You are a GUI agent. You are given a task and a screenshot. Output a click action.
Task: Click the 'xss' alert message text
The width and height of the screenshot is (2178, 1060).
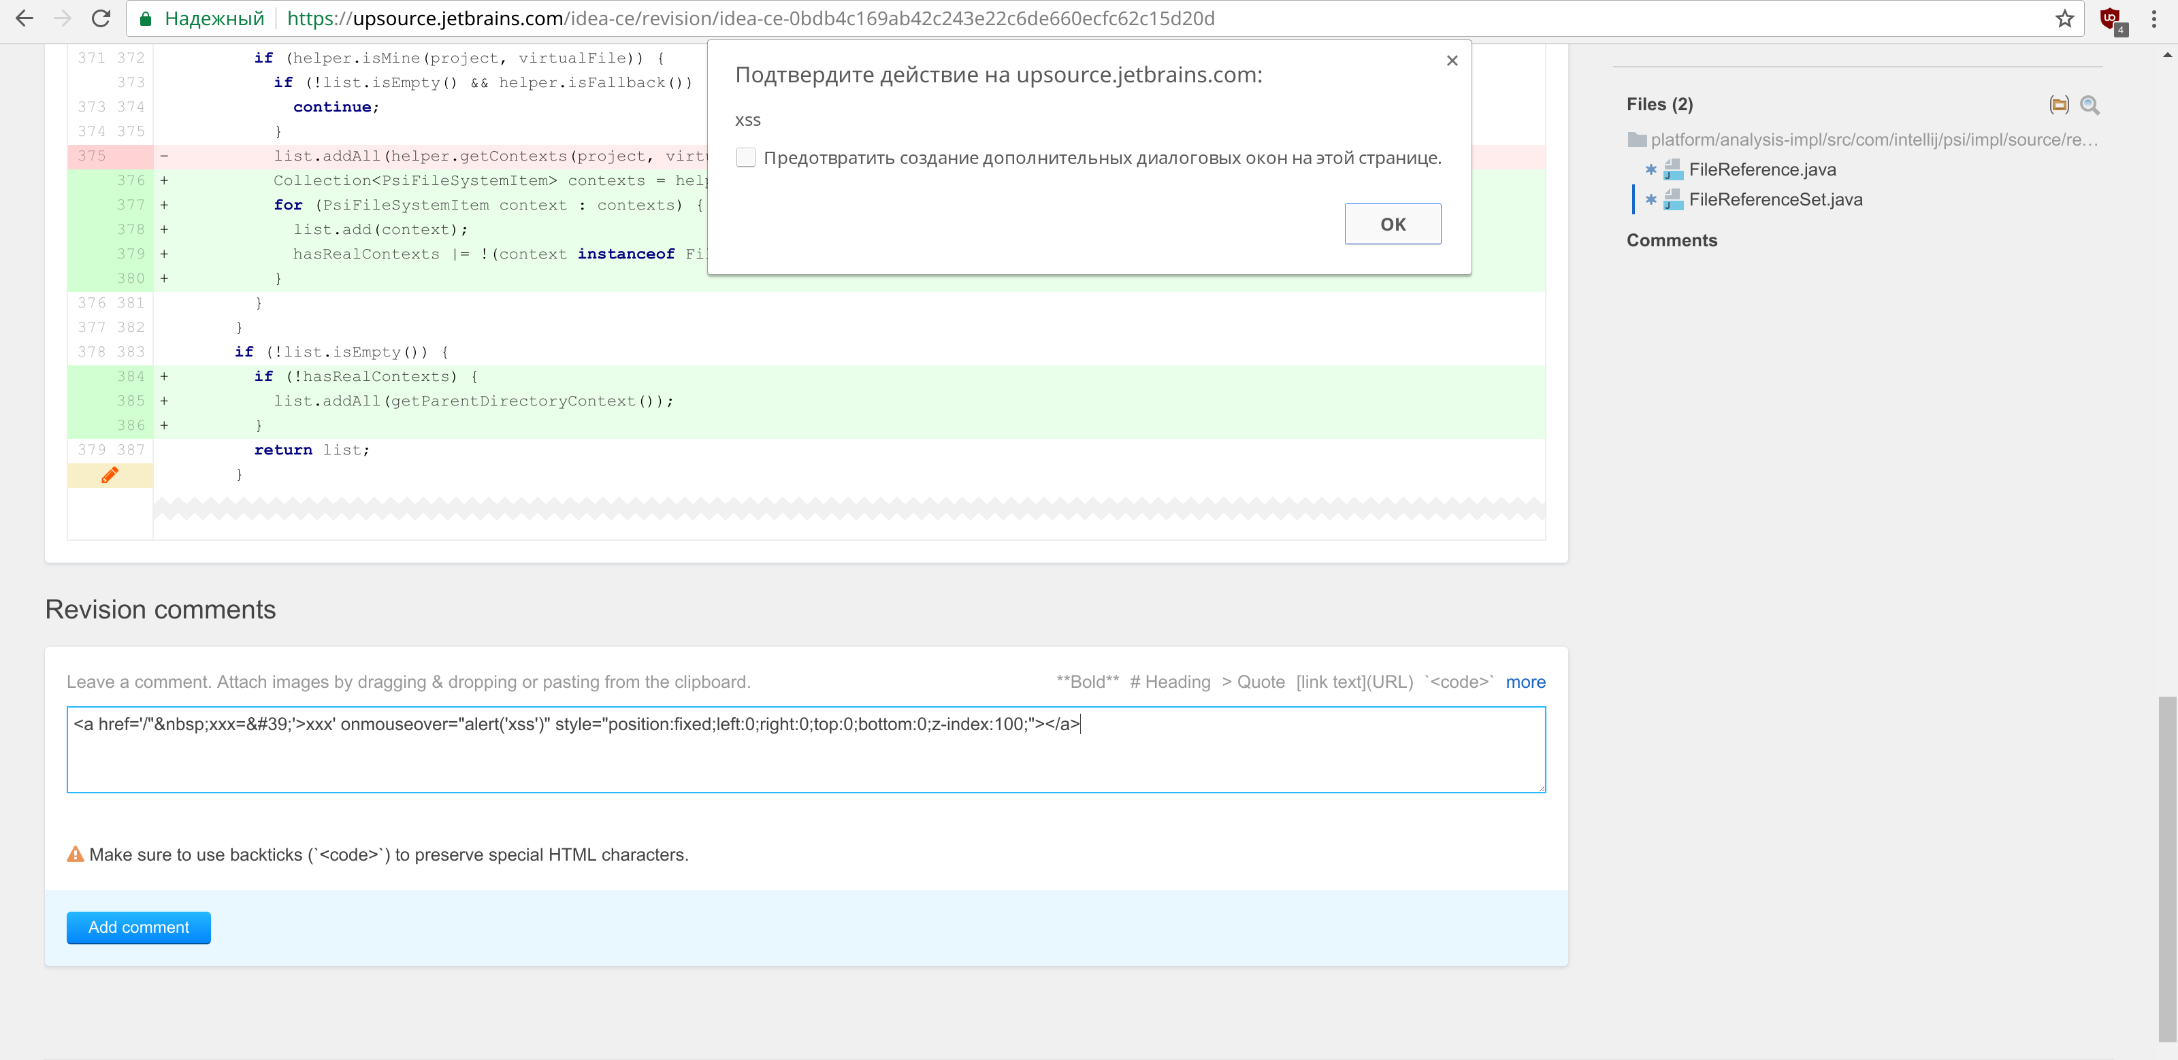pos(747,120)
